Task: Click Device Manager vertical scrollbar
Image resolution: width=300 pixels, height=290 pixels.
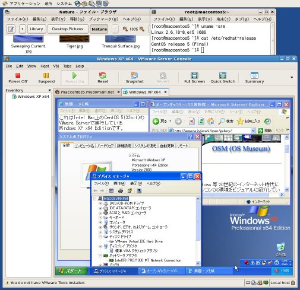Action: pos(198,231)
